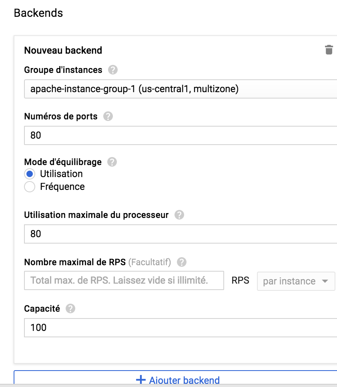Open help for Mode d'équilibrage

112,161
